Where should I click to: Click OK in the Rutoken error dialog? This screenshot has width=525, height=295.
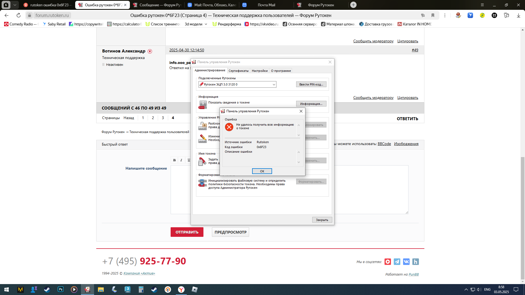click(x=262, y=171)
